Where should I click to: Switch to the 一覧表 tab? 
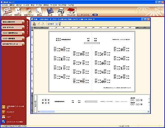pos(90,15)
